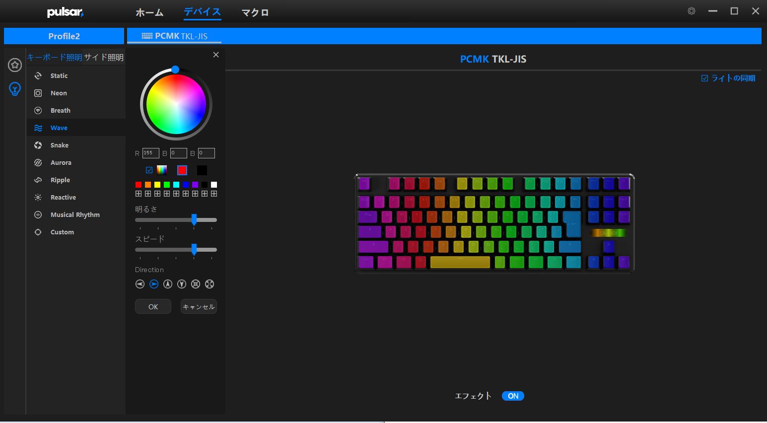Set wave direction to inward converge
767x423 pixels.
click(196, 284)
